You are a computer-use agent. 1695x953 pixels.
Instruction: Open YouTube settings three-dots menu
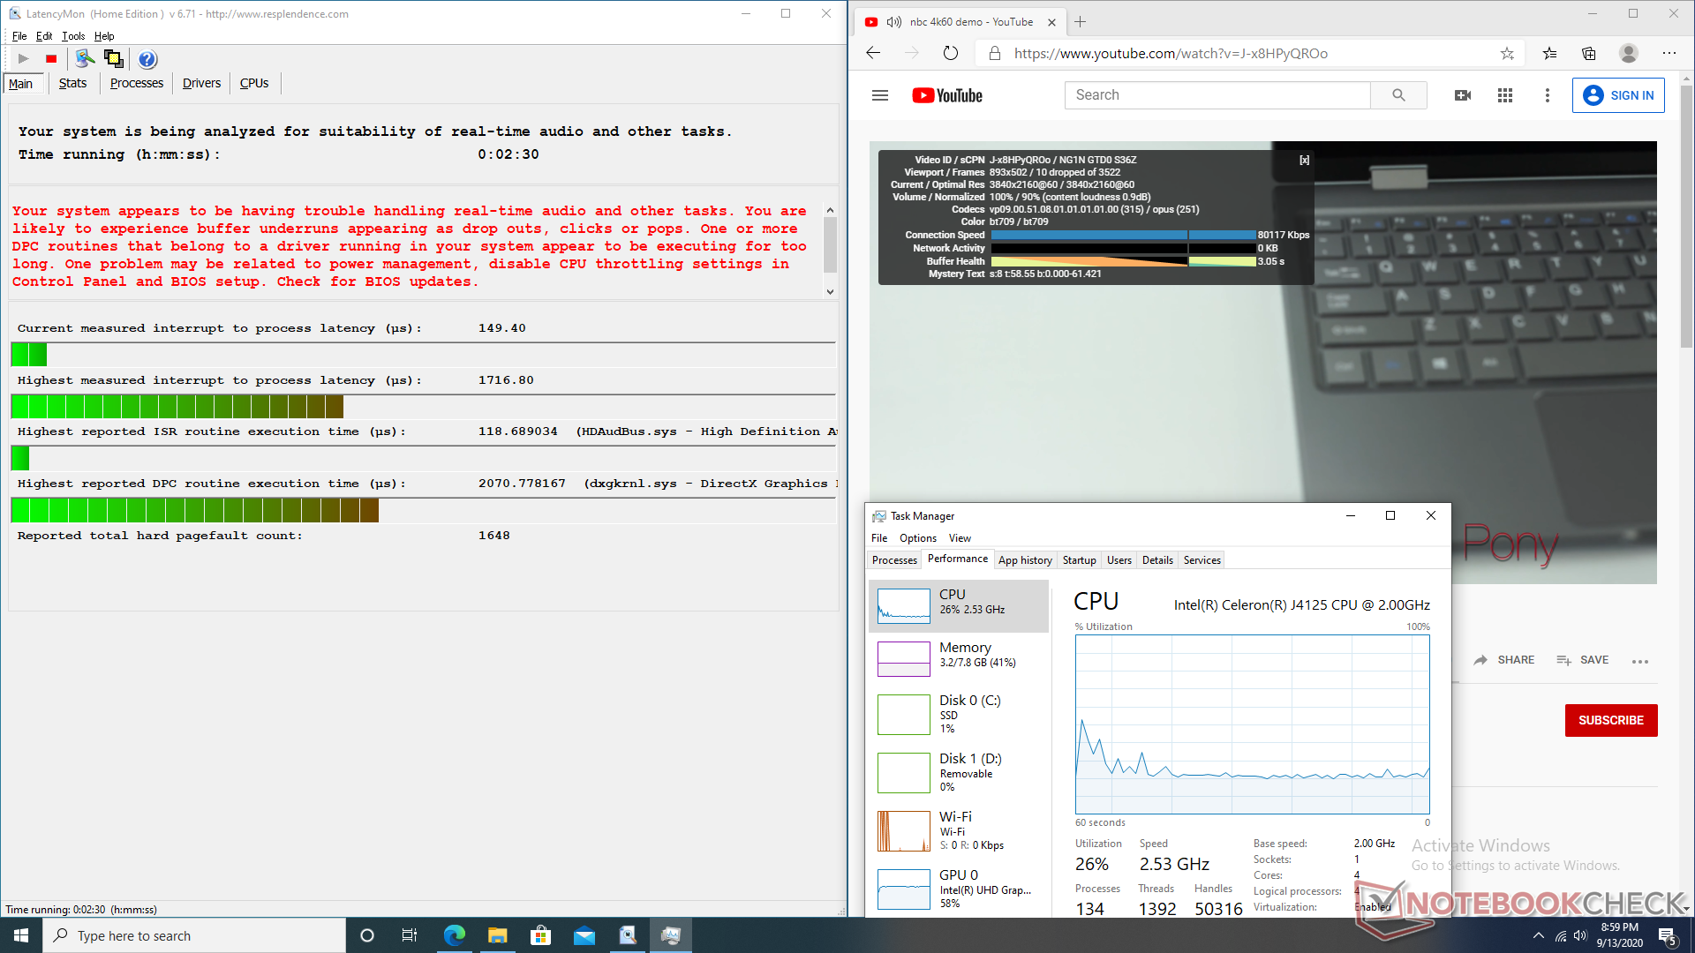click(1547, 95)
